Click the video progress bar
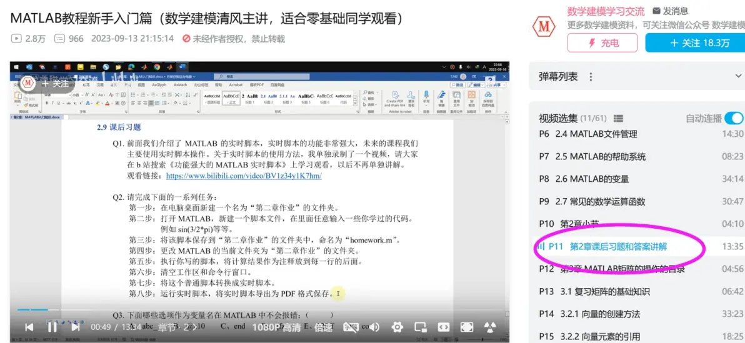Screen dimensions: 745x343 [259, 310]
